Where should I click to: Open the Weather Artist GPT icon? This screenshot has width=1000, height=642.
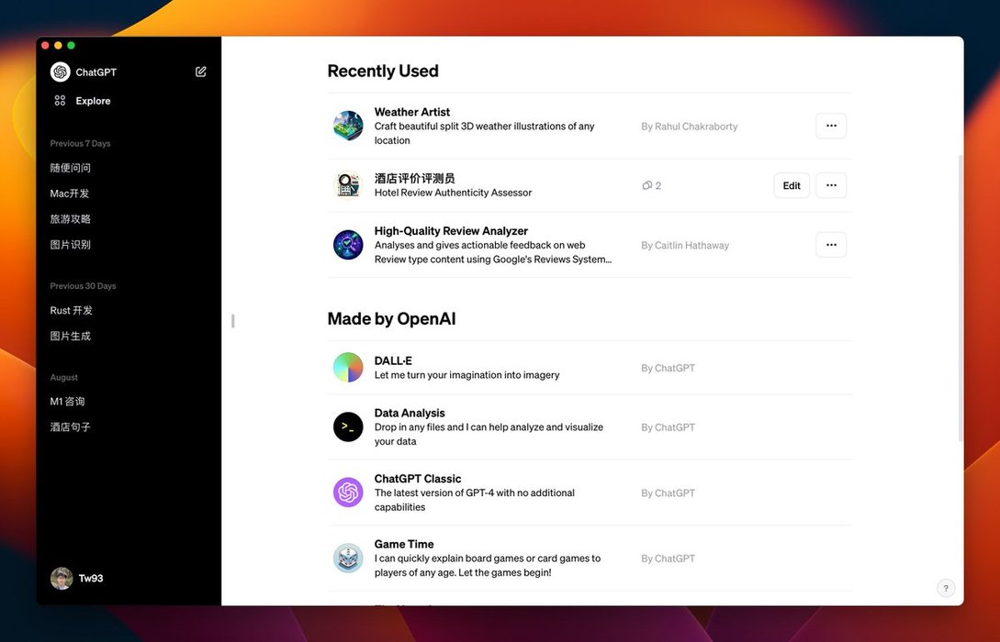(348, 126)
